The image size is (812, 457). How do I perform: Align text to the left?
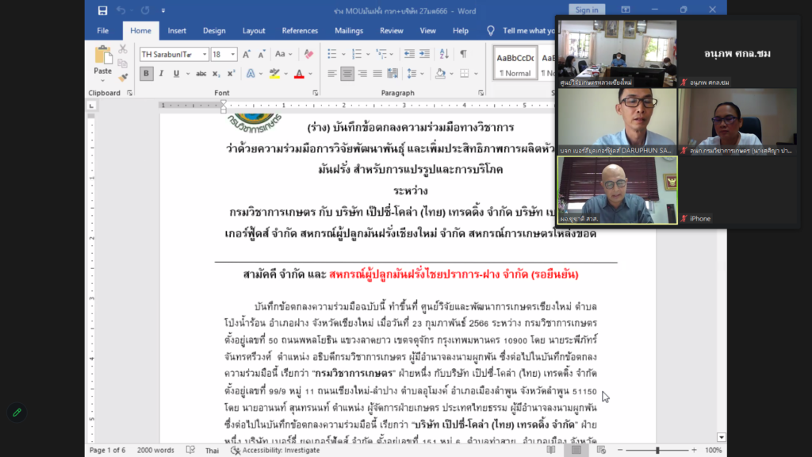[332, 74]
